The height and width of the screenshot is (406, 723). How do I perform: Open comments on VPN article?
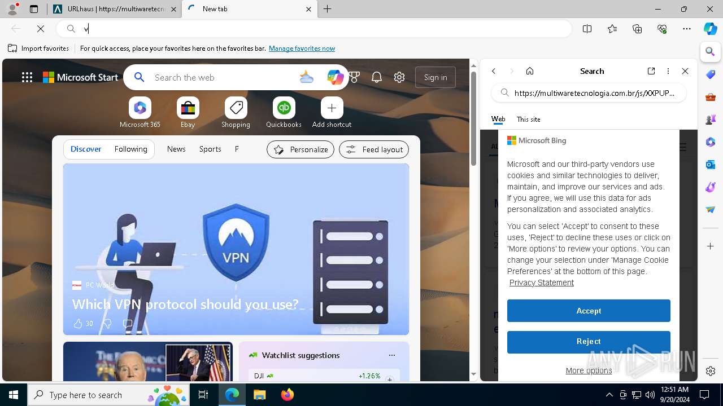pyautogui.click(x=128, y=324)
